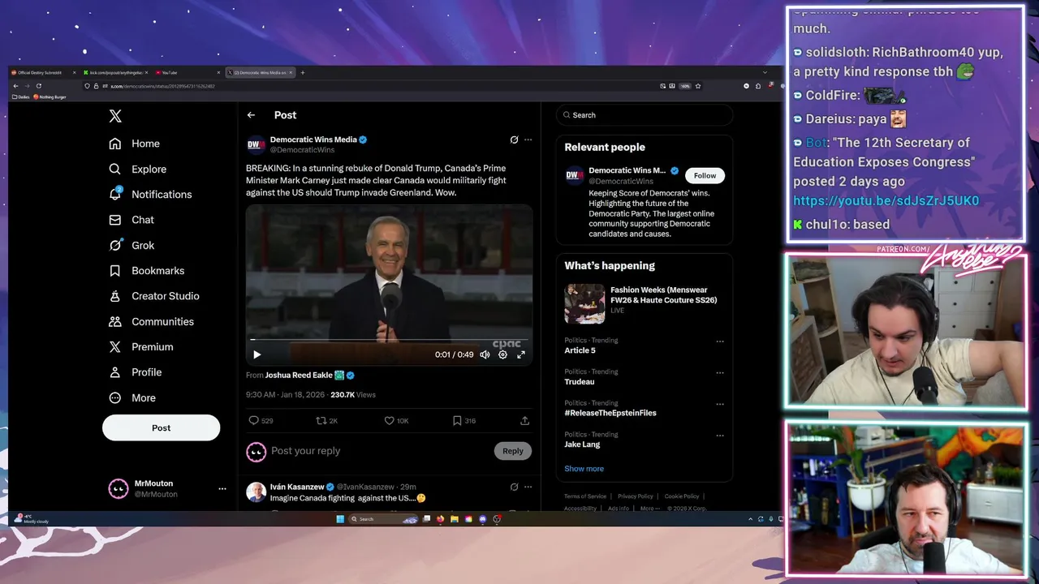Toggle video fullscreen
Image resolution: width=1039 pixels, height=584 pixels.
521,354
